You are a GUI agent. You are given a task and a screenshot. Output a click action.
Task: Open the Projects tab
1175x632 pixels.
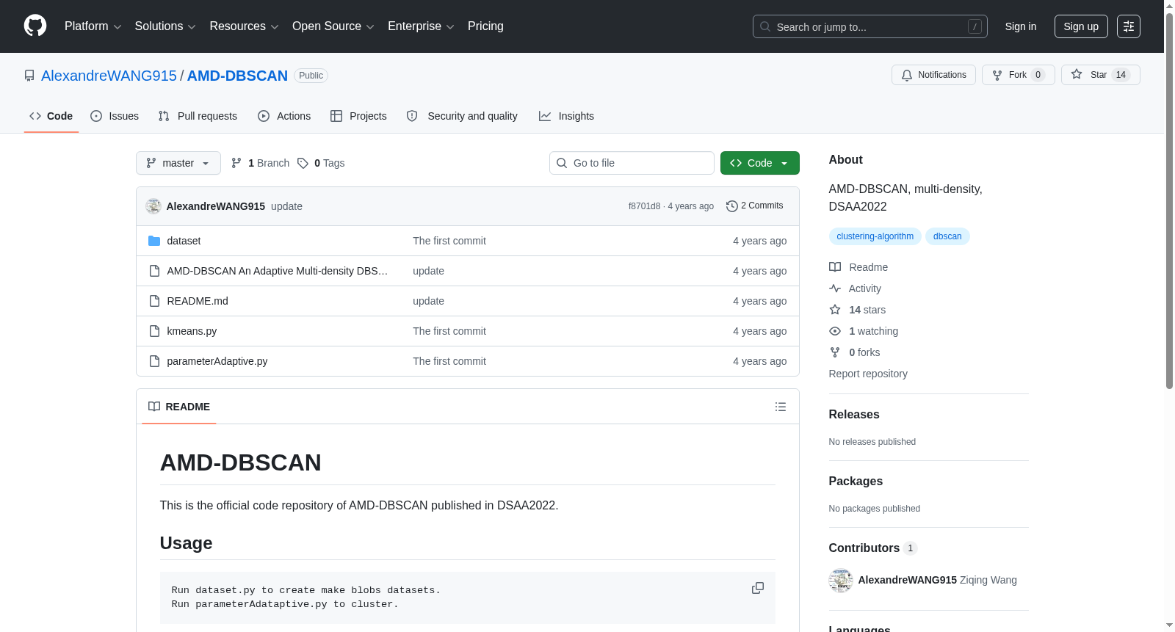point(358,116)
